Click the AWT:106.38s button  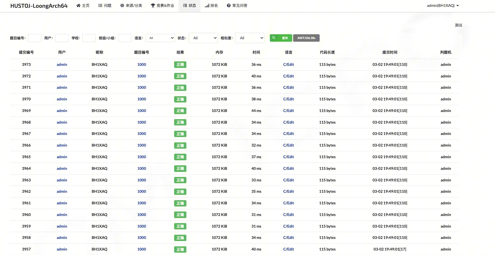[306, 38]
